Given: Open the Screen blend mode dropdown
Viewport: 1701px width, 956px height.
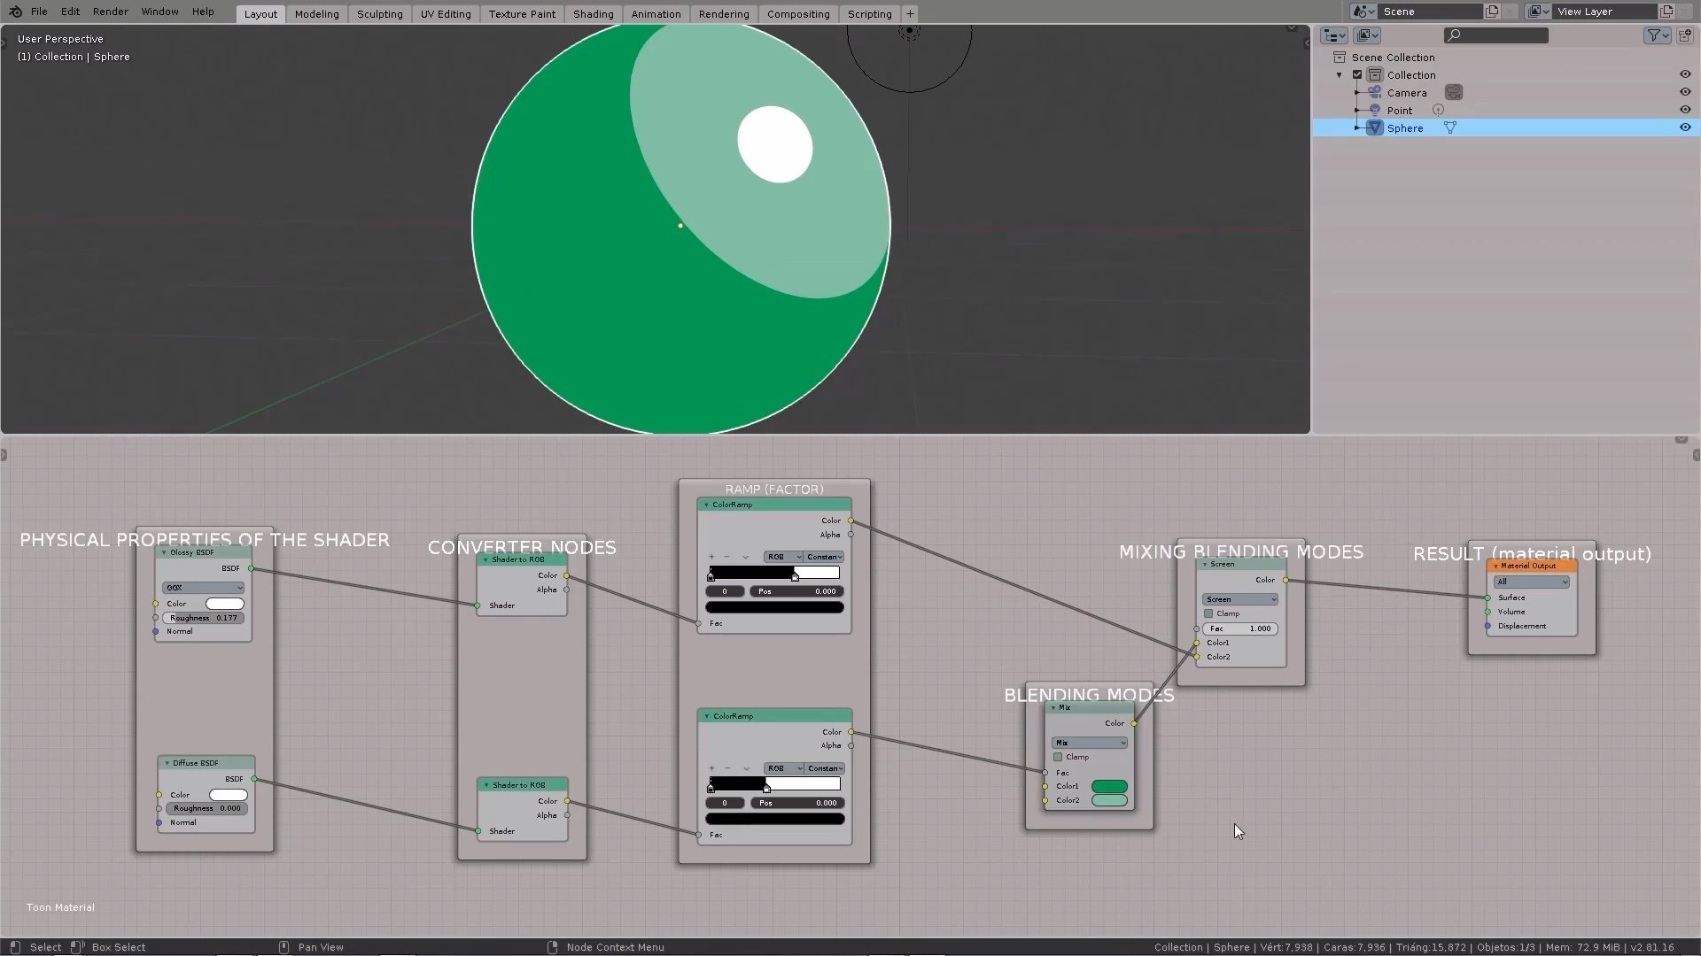Looking at the screenshot, I should [x=1239, y=599].
